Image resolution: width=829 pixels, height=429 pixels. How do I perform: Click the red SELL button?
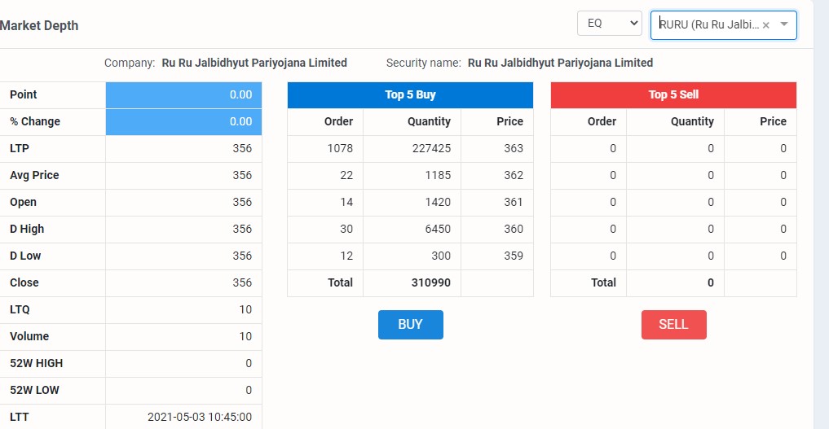(673, 325)
